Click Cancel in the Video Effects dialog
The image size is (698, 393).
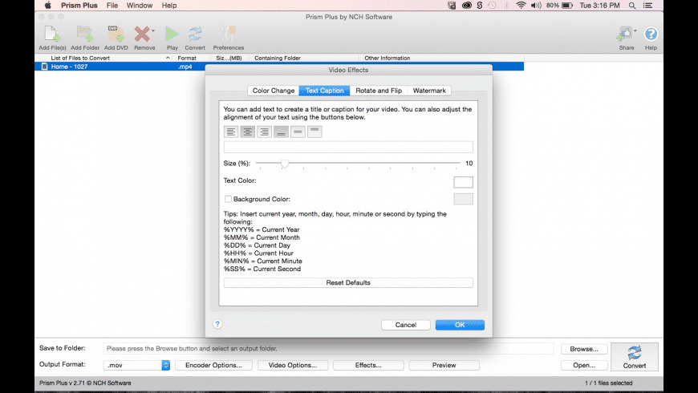405,325
